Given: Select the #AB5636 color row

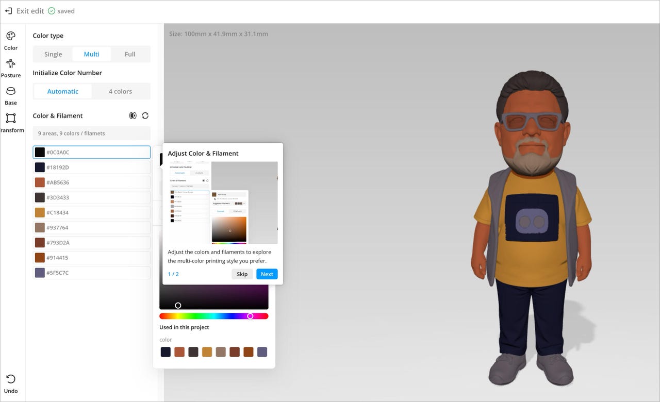Looking at the screenshot, I should coord(92,182).
